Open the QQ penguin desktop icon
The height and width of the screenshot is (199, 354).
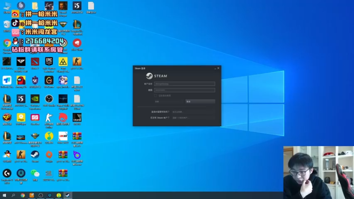tap(7, 155)
